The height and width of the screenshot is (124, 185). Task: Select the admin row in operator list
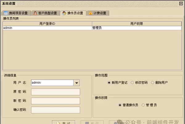[x=46, y=28]
